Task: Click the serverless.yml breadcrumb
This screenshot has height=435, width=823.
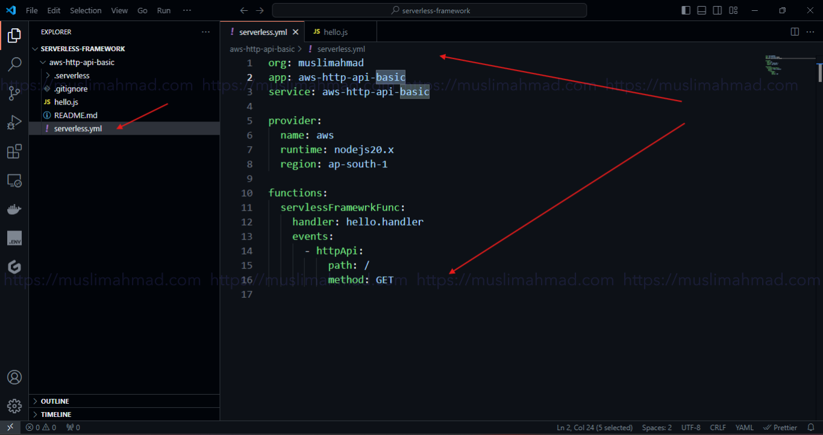Action: point(341,49)
